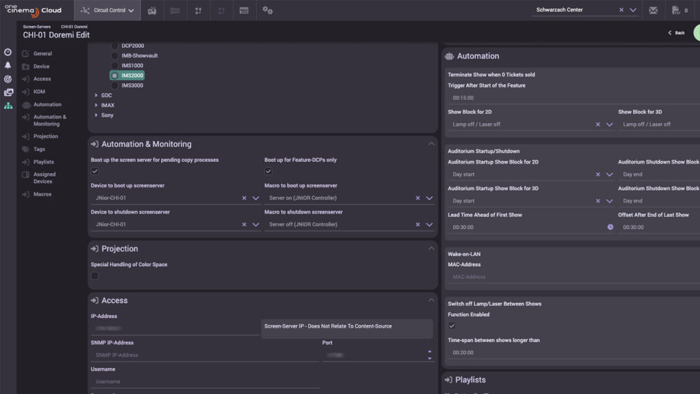Expand the GDC tree node

[x=96, y=96]
